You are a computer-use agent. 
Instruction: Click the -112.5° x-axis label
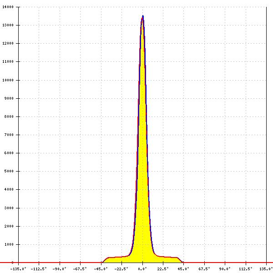click(x=39, y=269)
